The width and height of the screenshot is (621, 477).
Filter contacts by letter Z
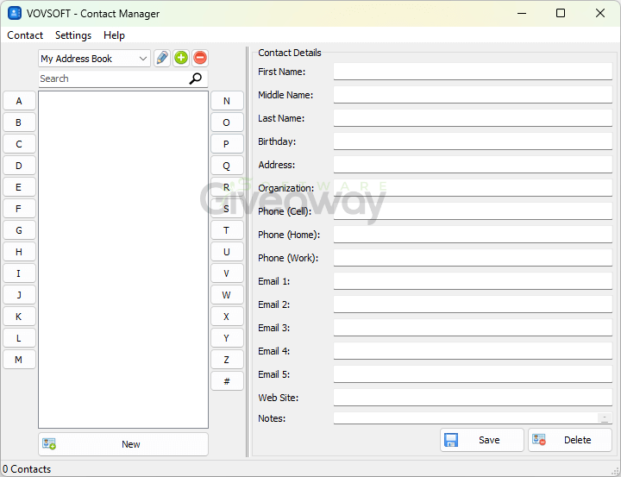227,360
